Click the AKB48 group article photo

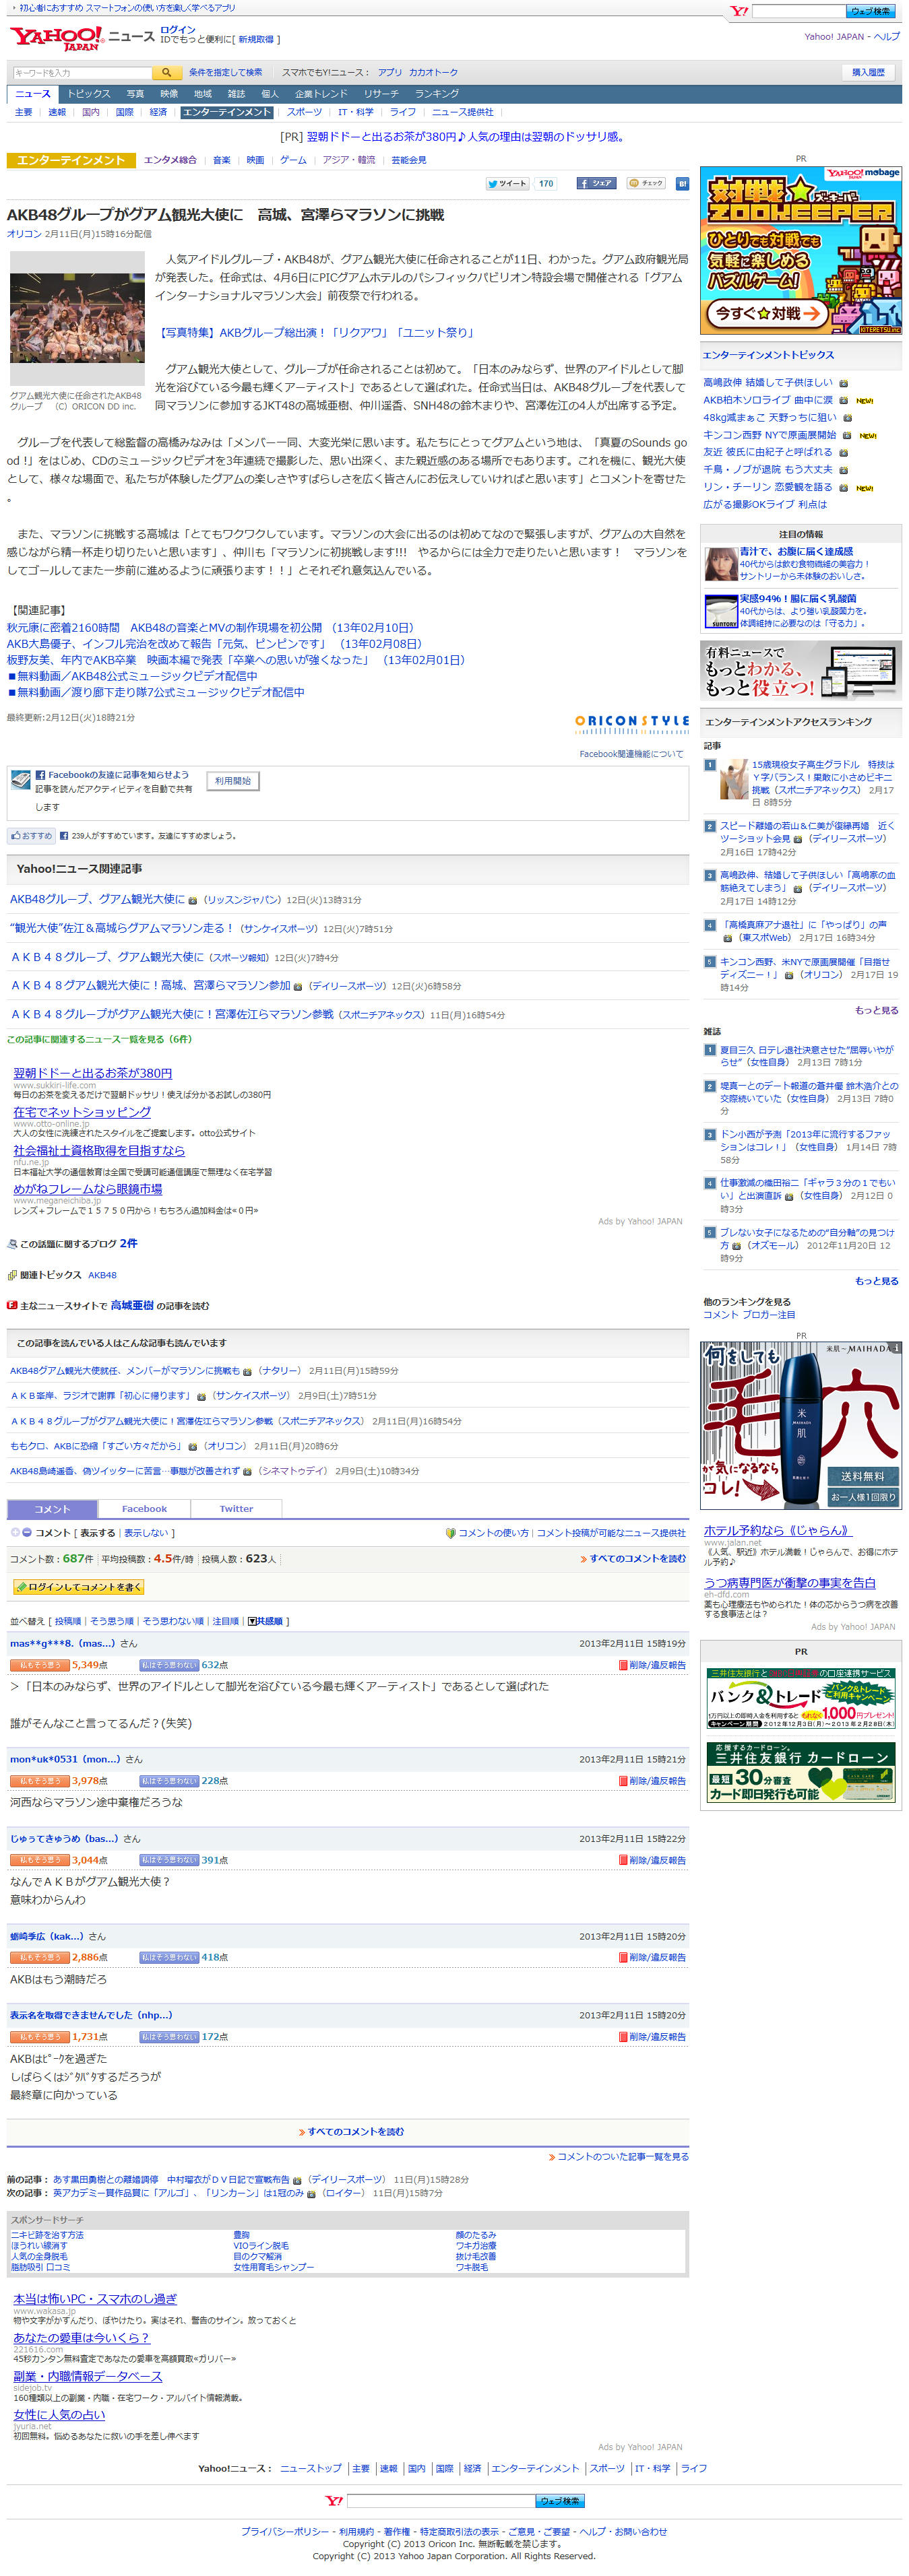click(x=77, y=319)
